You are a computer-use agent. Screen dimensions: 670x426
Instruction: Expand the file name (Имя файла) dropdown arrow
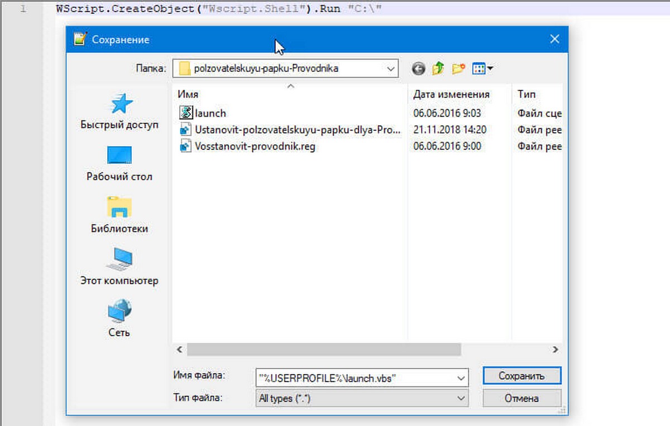point(461,378)
